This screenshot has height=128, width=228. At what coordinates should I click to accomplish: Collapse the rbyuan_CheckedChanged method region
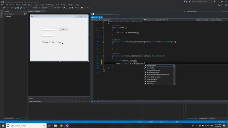coord(103,42)
